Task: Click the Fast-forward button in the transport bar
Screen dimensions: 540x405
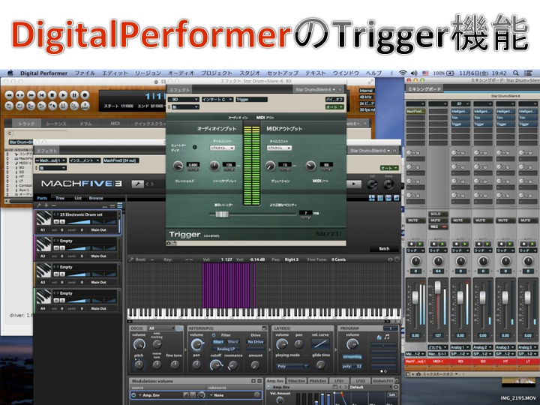Action: [x=31, y=94]
